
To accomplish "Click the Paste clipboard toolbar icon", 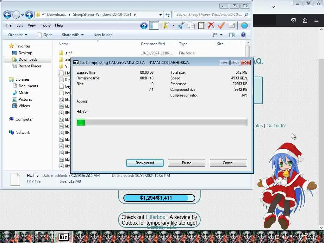I will tap(201, 25).
